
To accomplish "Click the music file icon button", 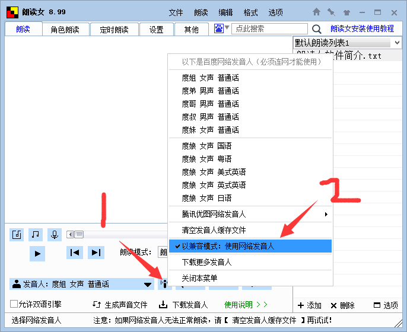I will point(17,235).
